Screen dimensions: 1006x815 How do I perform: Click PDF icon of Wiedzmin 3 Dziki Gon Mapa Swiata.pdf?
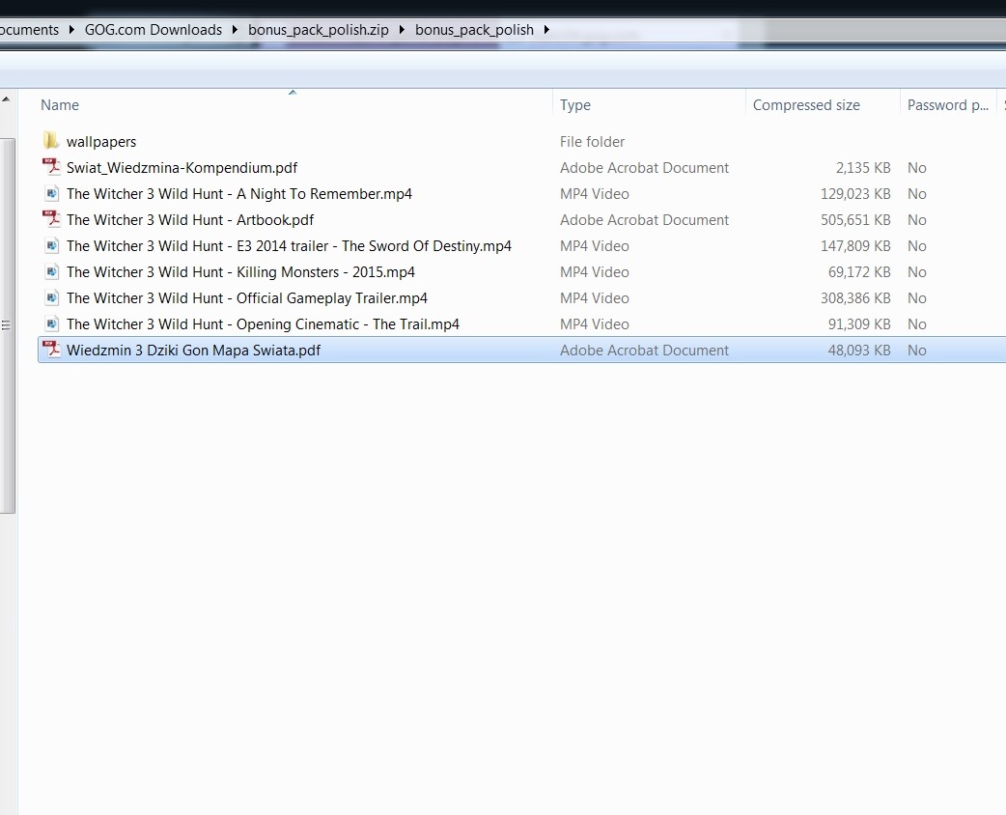[51, 350]
